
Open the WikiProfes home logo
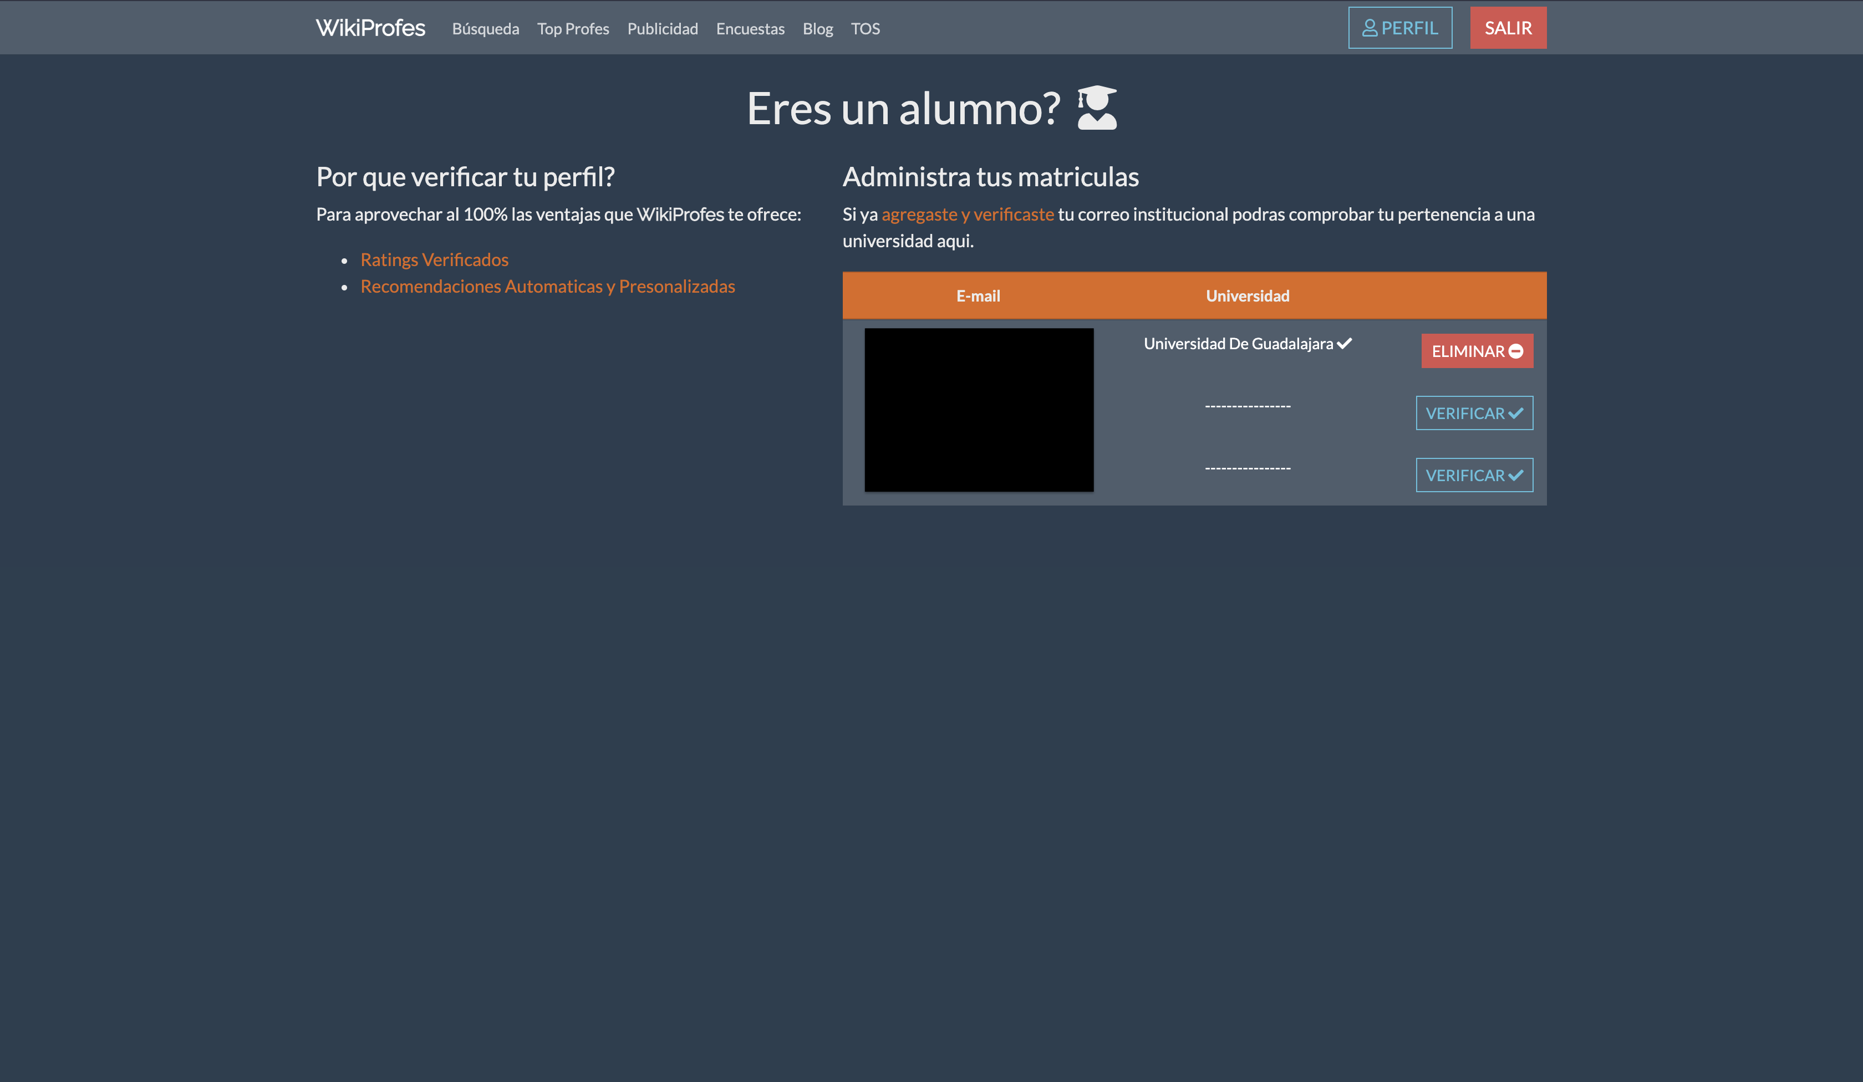[x=370, y=28]
